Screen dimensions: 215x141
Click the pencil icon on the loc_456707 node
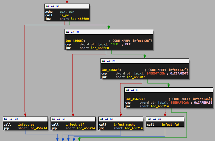pos(132,90)
